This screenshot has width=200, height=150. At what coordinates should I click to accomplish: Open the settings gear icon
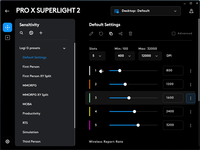coord(7,141)
